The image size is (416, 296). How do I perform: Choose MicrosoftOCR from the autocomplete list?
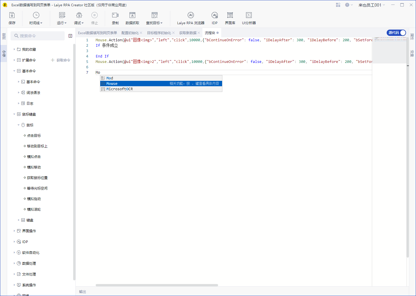(x=161, y=89)
